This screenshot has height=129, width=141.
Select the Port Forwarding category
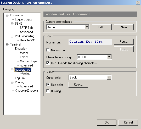point(25,36)
